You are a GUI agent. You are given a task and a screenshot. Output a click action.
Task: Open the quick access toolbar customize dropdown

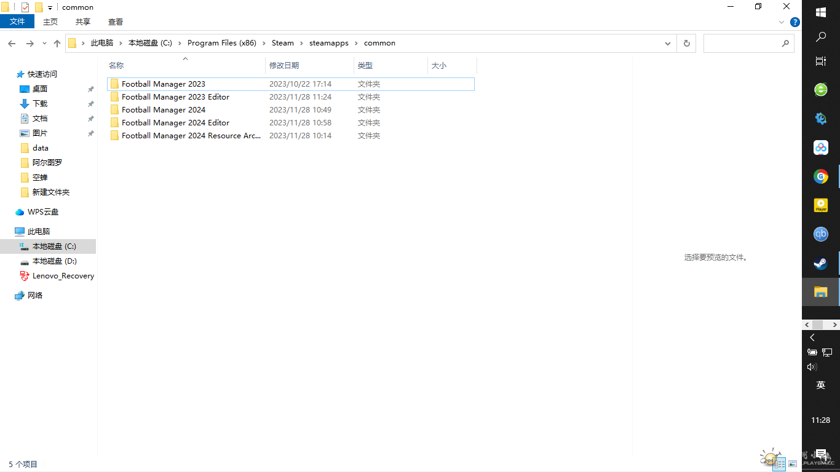[x=50, y=8]
